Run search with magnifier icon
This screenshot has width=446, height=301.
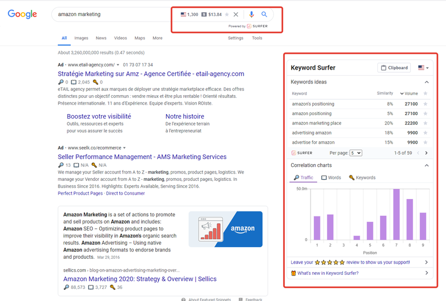pos(264,14)
